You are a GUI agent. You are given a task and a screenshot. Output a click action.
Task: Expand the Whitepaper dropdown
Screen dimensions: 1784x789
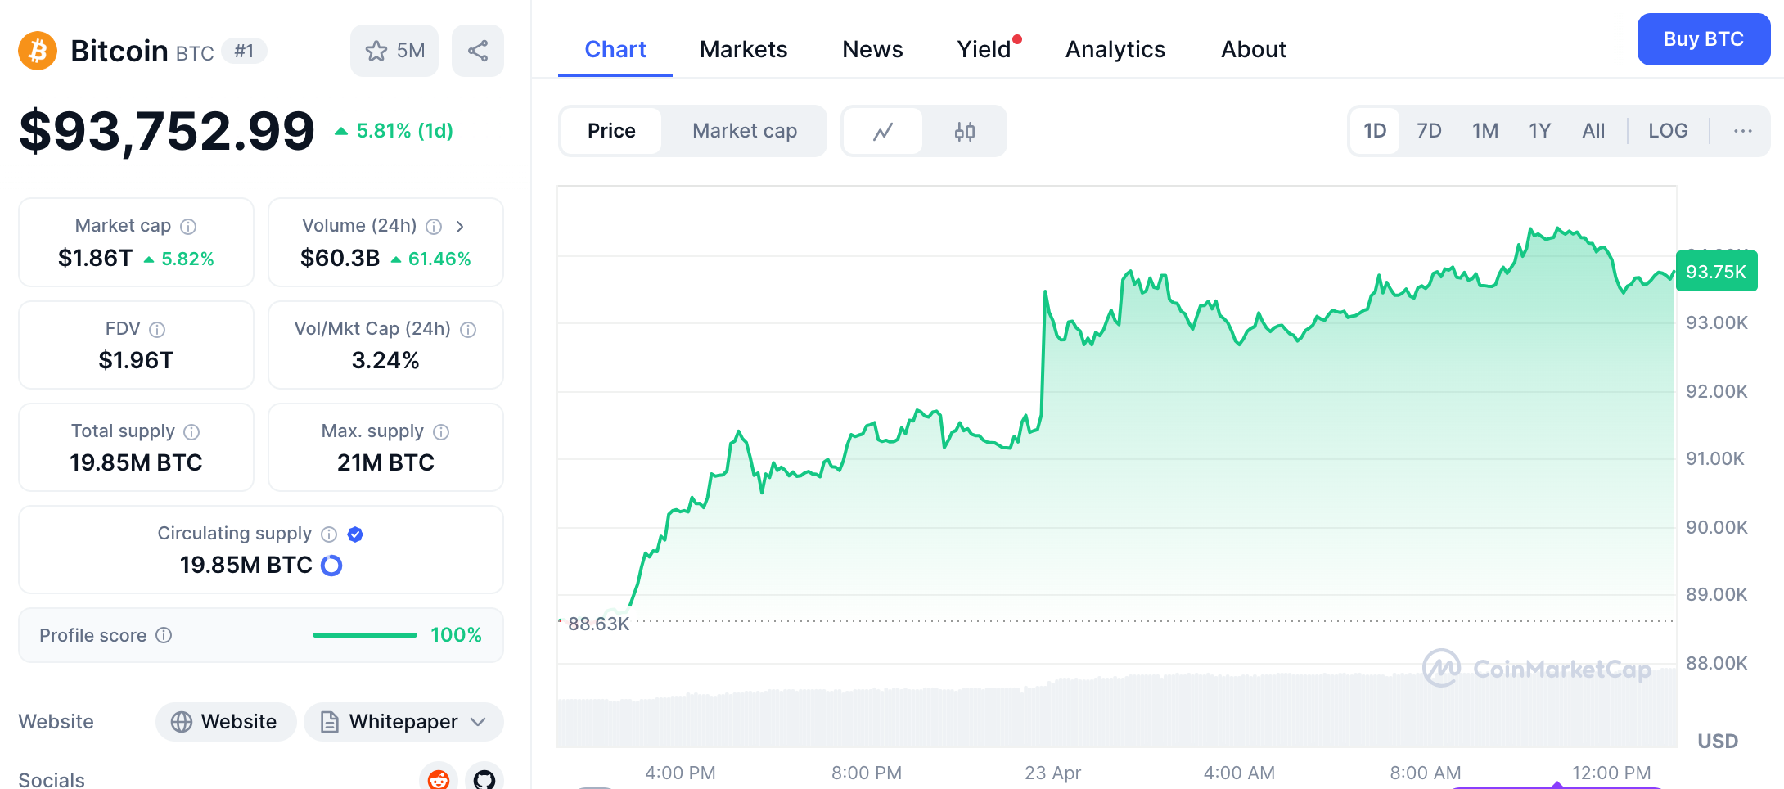point(477,722)
